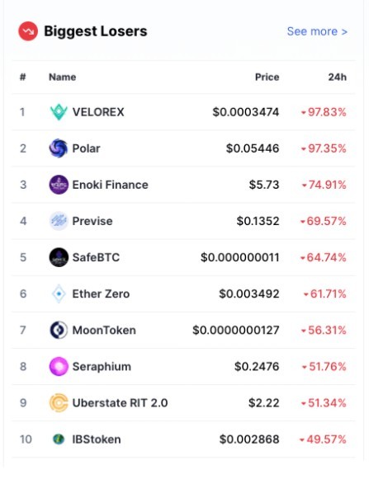Click the MoonToken price $0.000000127
The height and width of the screenshot is (479, 369).
point(235,331)
